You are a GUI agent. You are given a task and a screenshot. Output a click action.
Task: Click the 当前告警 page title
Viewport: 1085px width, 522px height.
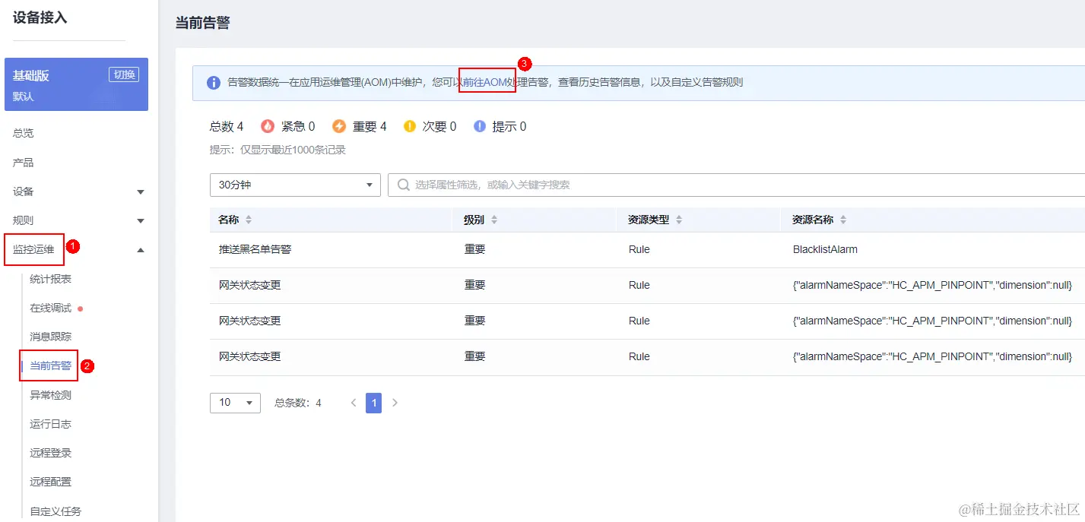(x=202, y=23)
